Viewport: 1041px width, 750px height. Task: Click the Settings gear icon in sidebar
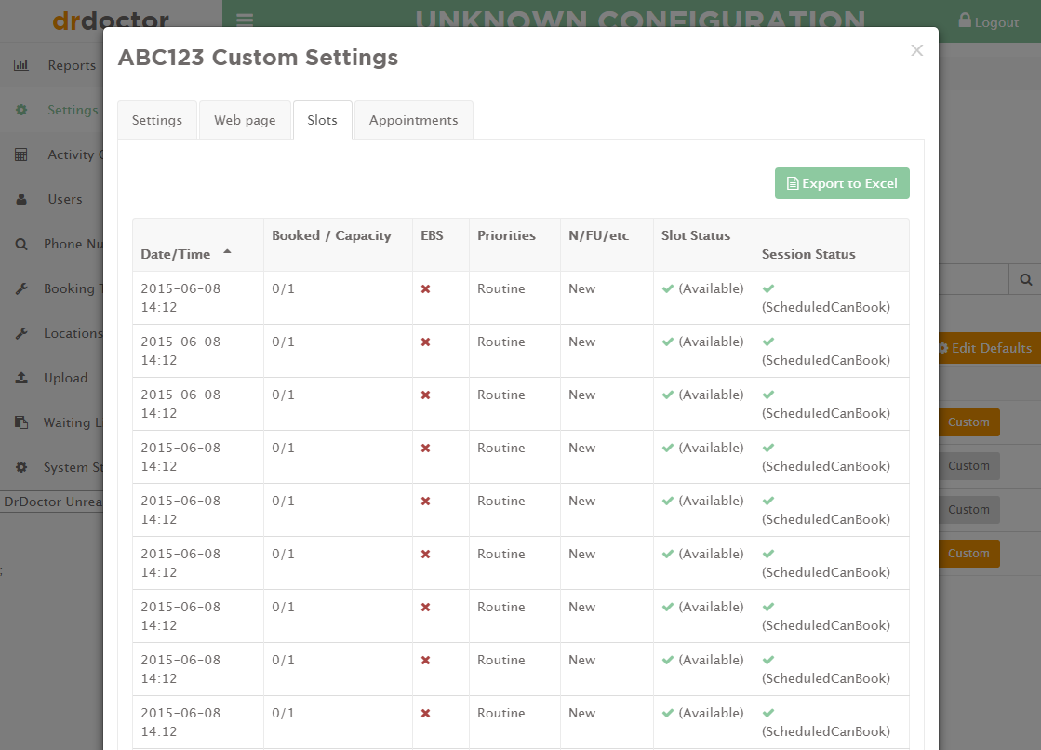(x=21, y=110)
